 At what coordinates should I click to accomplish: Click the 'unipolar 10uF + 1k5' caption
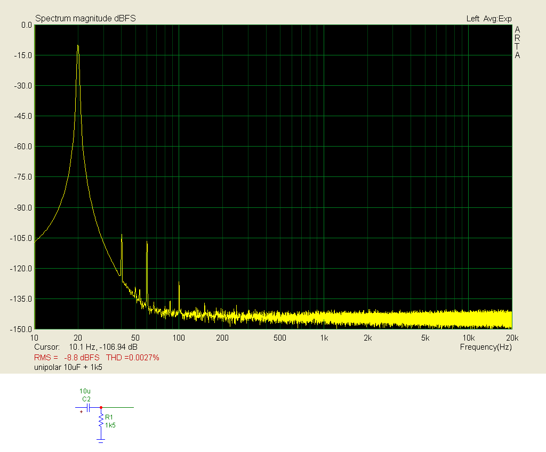click(x=68, y=367)
